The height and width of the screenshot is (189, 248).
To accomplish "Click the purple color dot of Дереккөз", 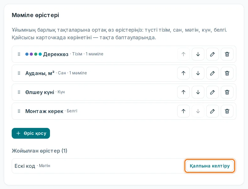I will (31, 54).
